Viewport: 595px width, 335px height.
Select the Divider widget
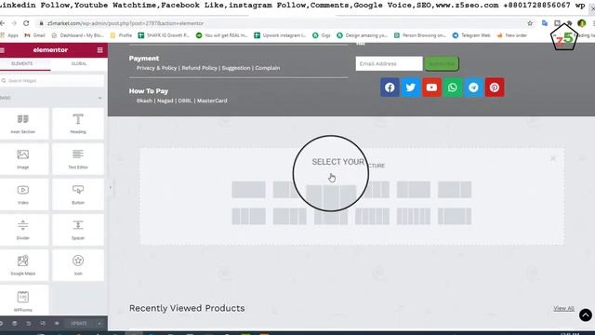click(x=22, y=230)
